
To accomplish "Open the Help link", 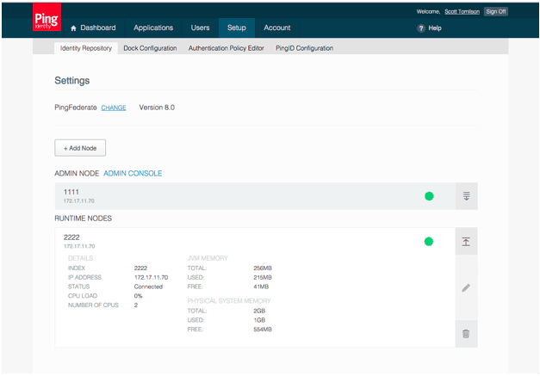I will point(435,28).
